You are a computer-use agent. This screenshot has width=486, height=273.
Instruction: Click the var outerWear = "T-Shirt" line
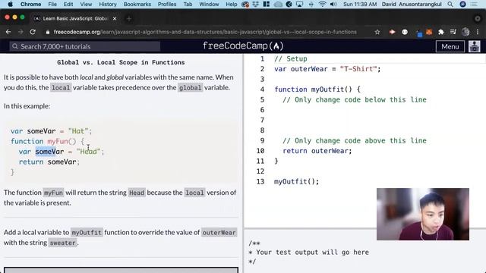[327, 69]
